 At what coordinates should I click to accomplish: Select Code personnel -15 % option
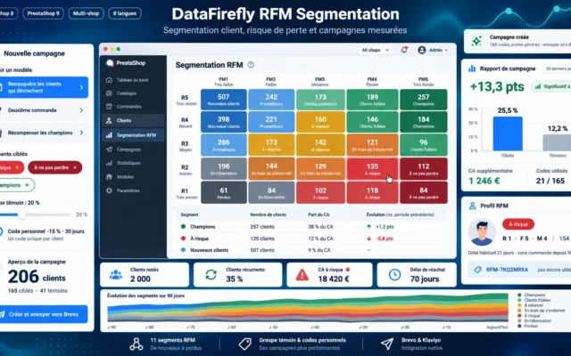(2, 231)
